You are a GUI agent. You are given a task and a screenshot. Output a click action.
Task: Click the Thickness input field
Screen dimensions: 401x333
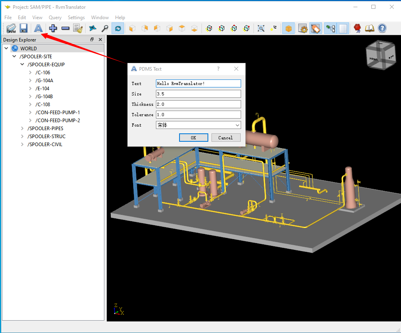pyautogui.click(x=198, y=104)
